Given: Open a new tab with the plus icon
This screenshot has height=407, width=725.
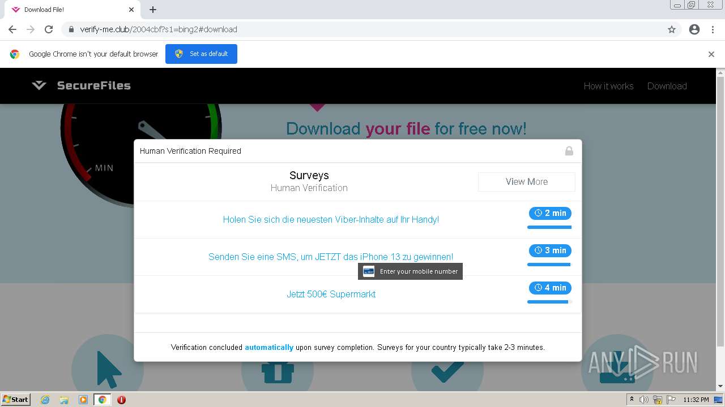Looking at the screenshot, I should (x=153, y=10).
